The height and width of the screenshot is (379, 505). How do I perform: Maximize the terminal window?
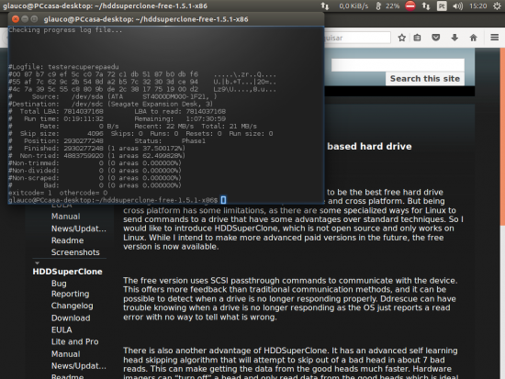tap(34, 19)
